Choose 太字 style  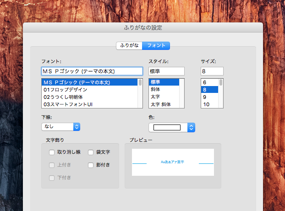point(164,97)
